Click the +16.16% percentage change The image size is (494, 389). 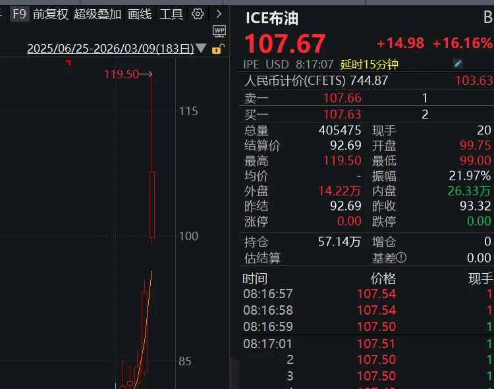pos(462,43)
